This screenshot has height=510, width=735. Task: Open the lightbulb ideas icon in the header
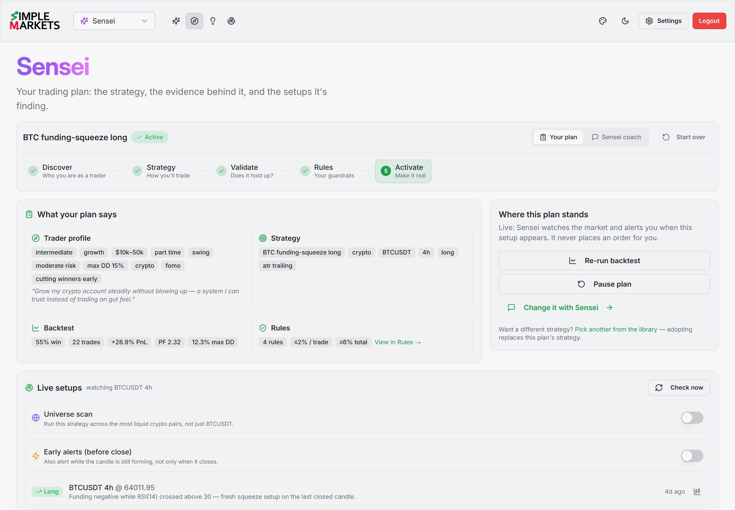pos(213,21)
